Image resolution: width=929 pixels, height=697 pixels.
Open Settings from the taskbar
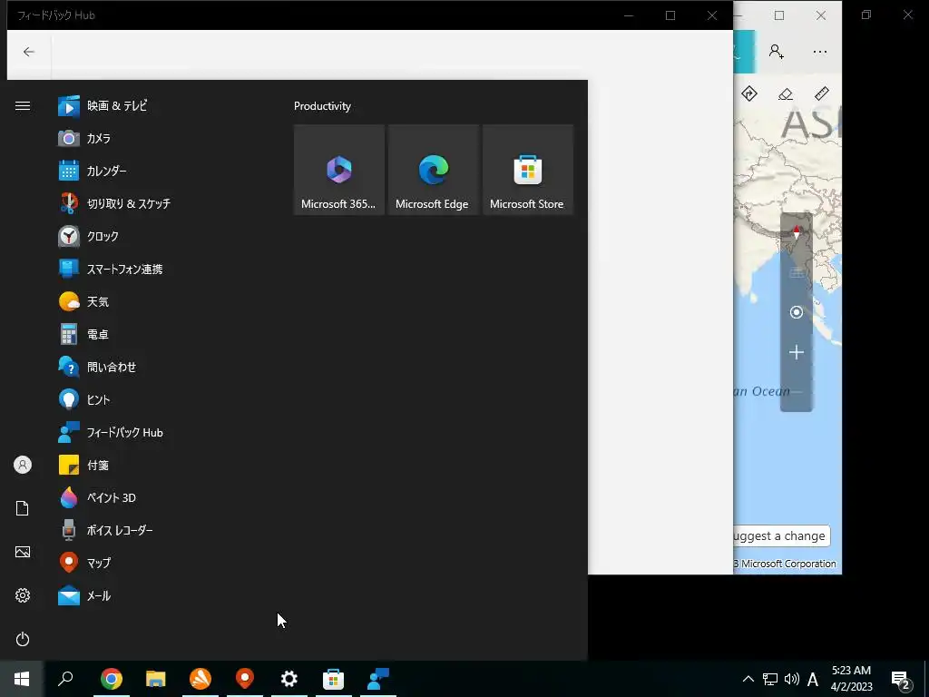289,679
